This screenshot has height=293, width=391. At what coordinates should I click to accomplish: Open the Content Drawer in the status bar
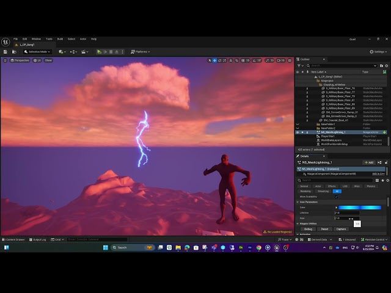pyautogui.click(x=13, y=239)
